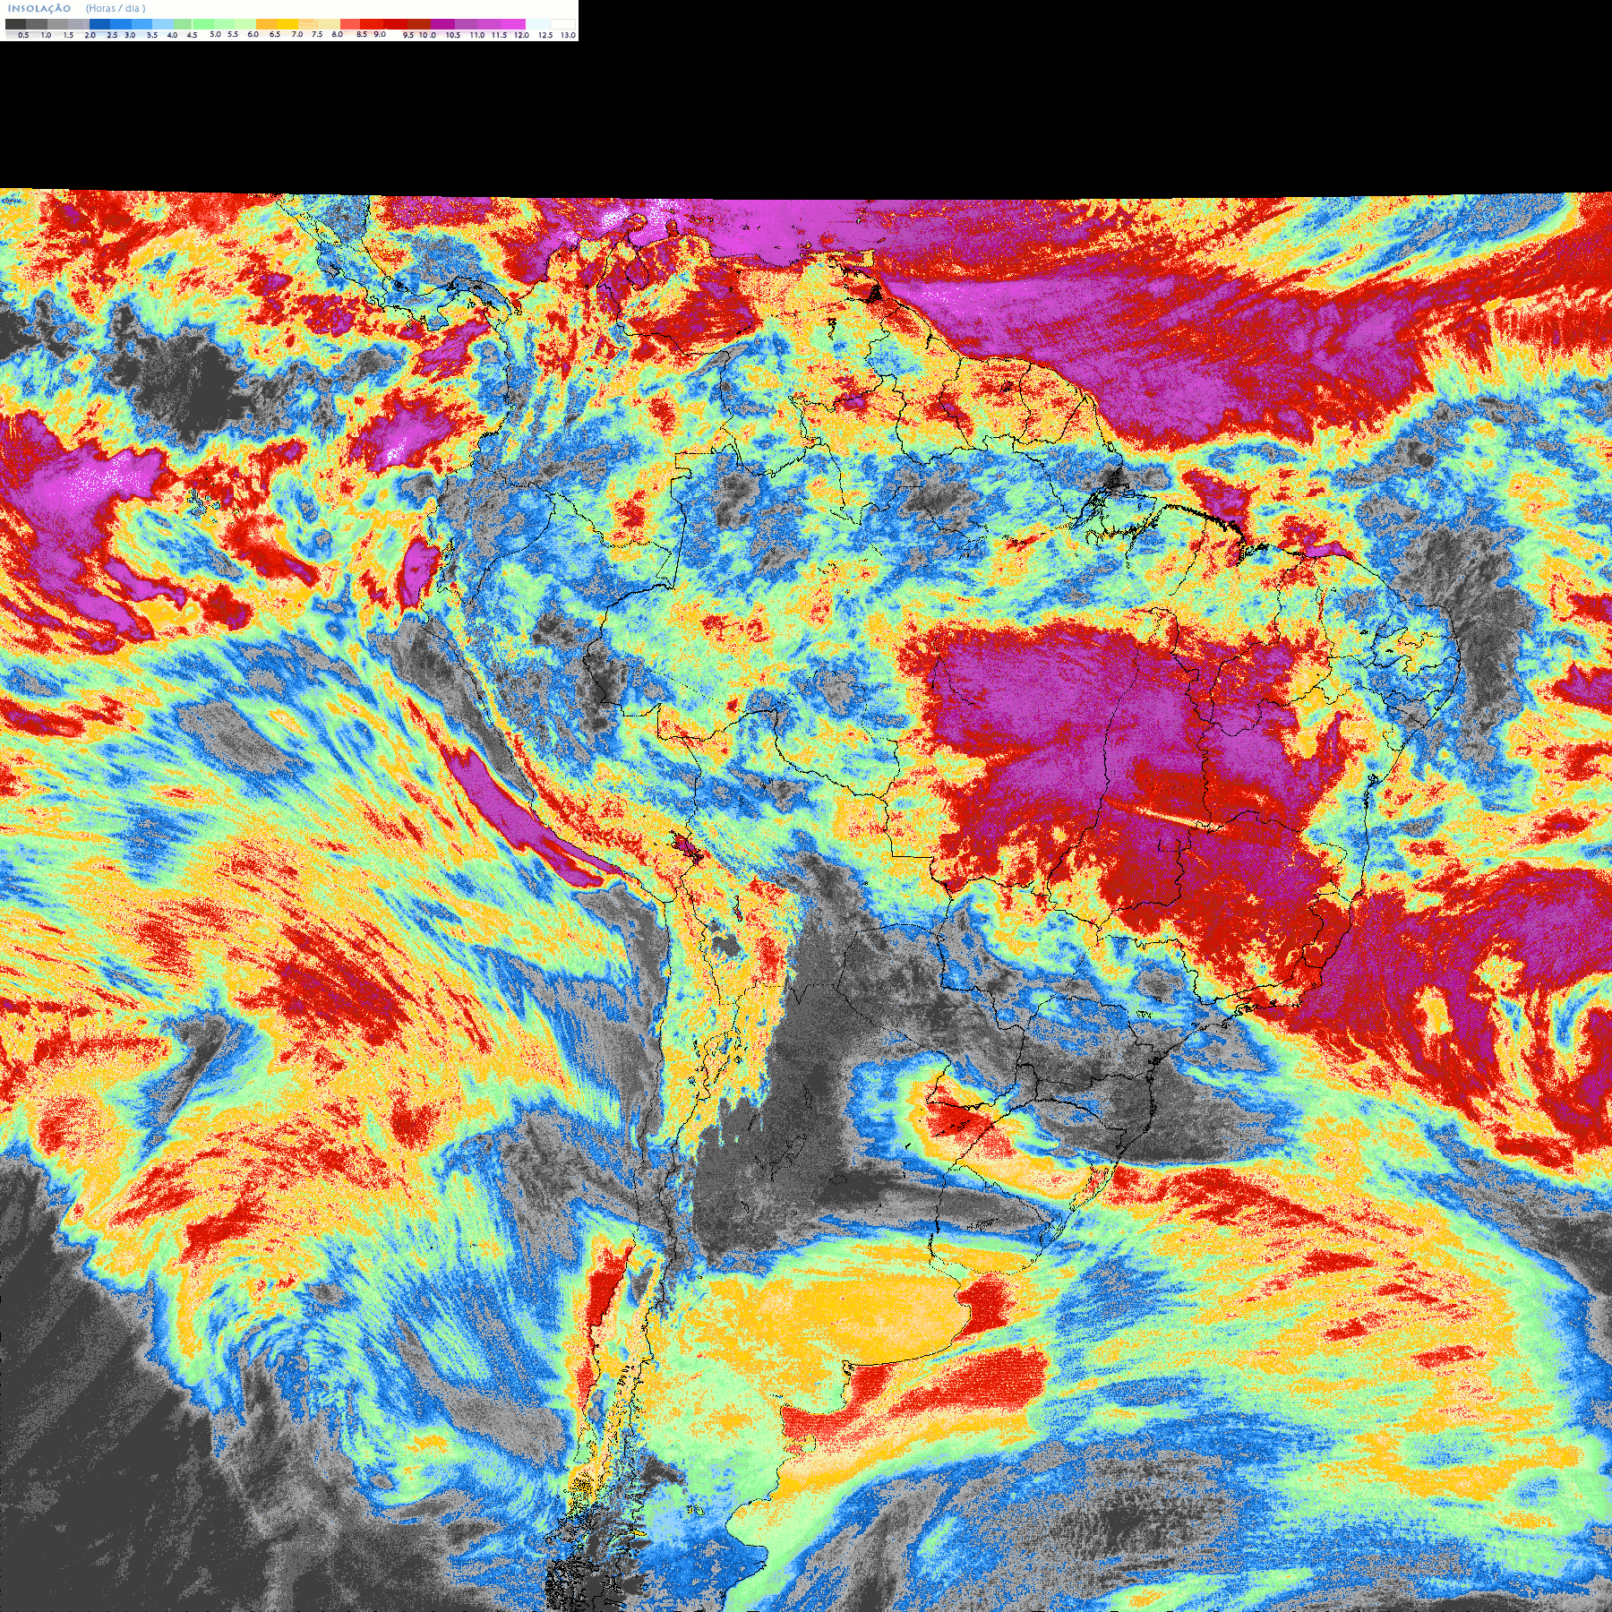
Task: Click the 1.0 legend value label
Action: tap(46, 35)
